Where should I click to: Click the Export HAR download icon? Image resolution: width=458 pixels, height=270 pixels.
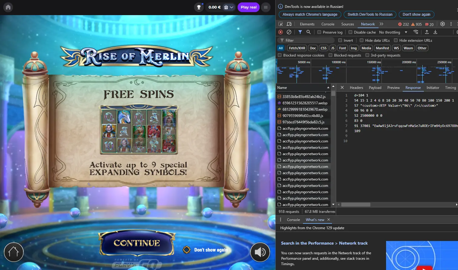pos(435,32)
